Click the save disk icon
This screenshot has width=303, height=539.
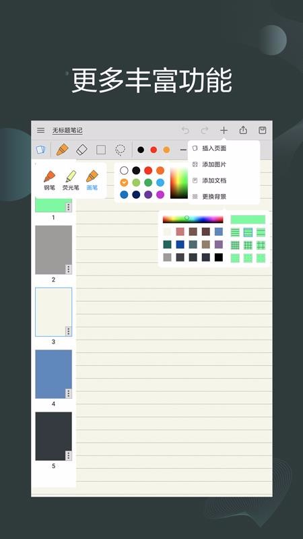(263, 130)
